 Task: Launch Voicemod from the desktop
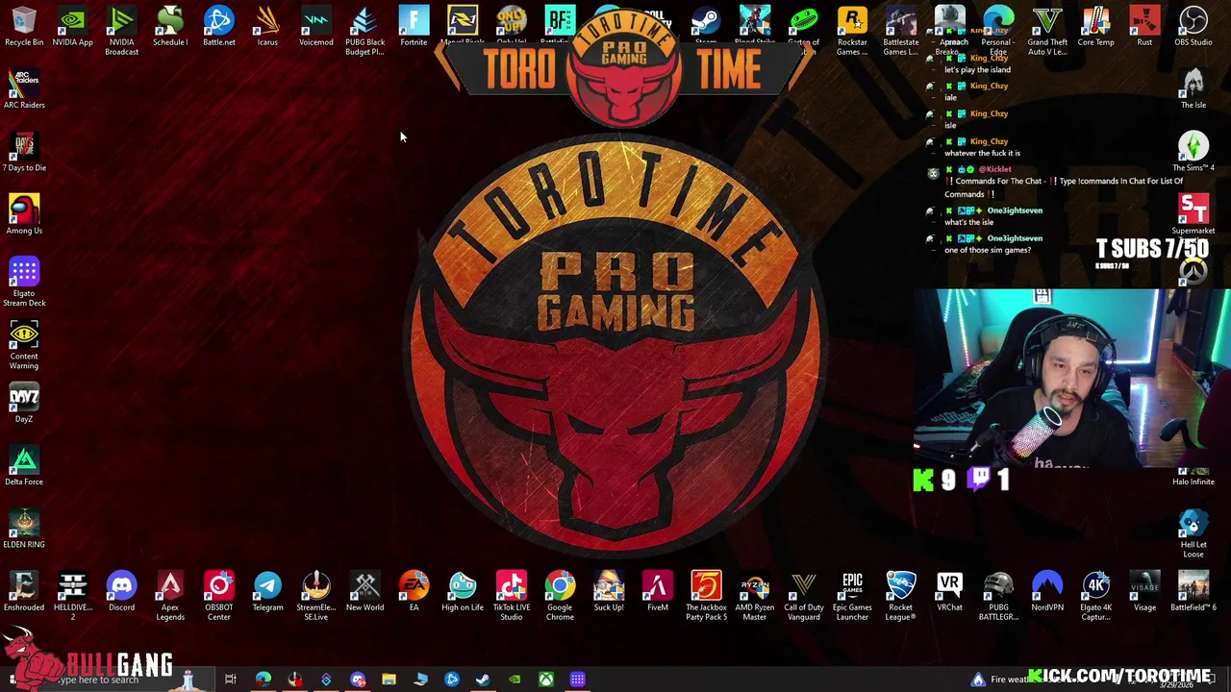coord(315,26)
